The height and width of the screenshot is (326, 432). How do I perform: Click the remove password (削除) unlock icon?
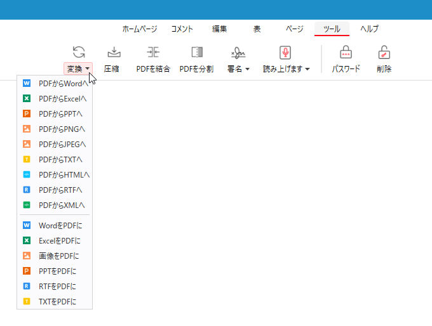[384, 52]
